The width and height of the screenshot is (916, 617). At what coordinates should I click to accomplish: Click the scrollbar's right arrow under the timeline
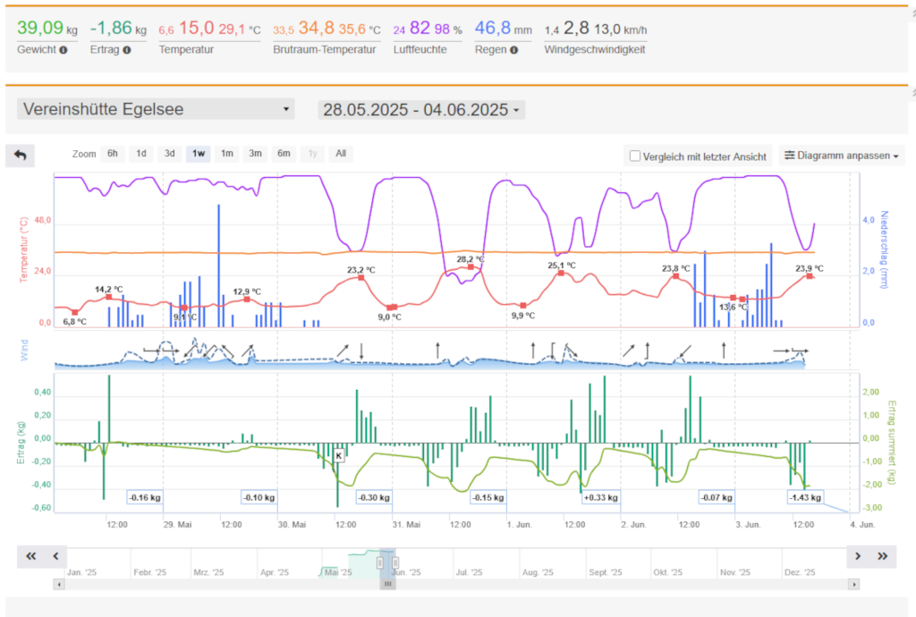(x=855, y=585)
